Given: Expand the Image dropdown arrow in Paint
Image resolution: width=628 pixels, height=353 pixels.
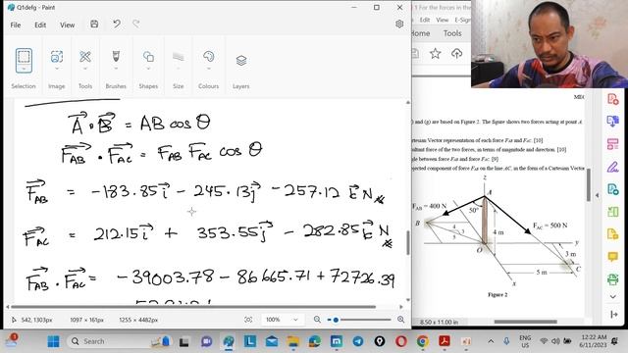Looking at the screenshot, I should coord(57,69).
